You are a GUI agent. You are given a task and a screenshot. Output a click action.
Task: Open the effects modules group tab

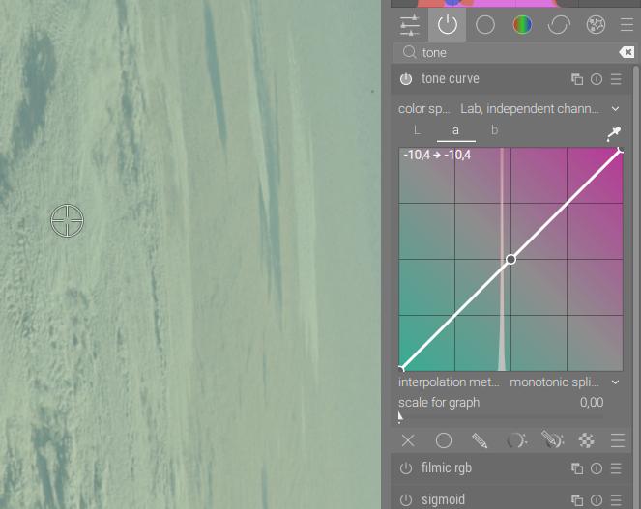pyautogui.click(x=596, y=25)
